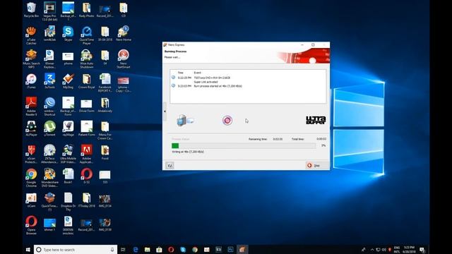Select the Adobe Application desktop shortcut
452x254 pixels.
click(x=86, y=154)
